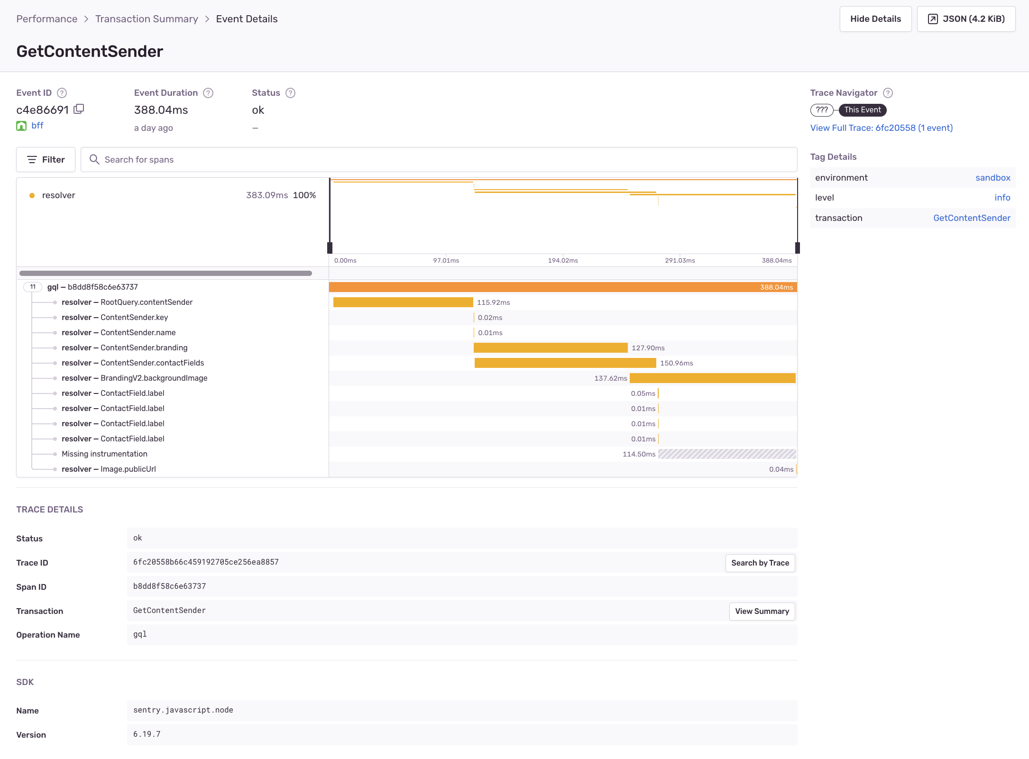Click the Status help icon
Screen dimensions: 1029x759
tap(291, 93)
